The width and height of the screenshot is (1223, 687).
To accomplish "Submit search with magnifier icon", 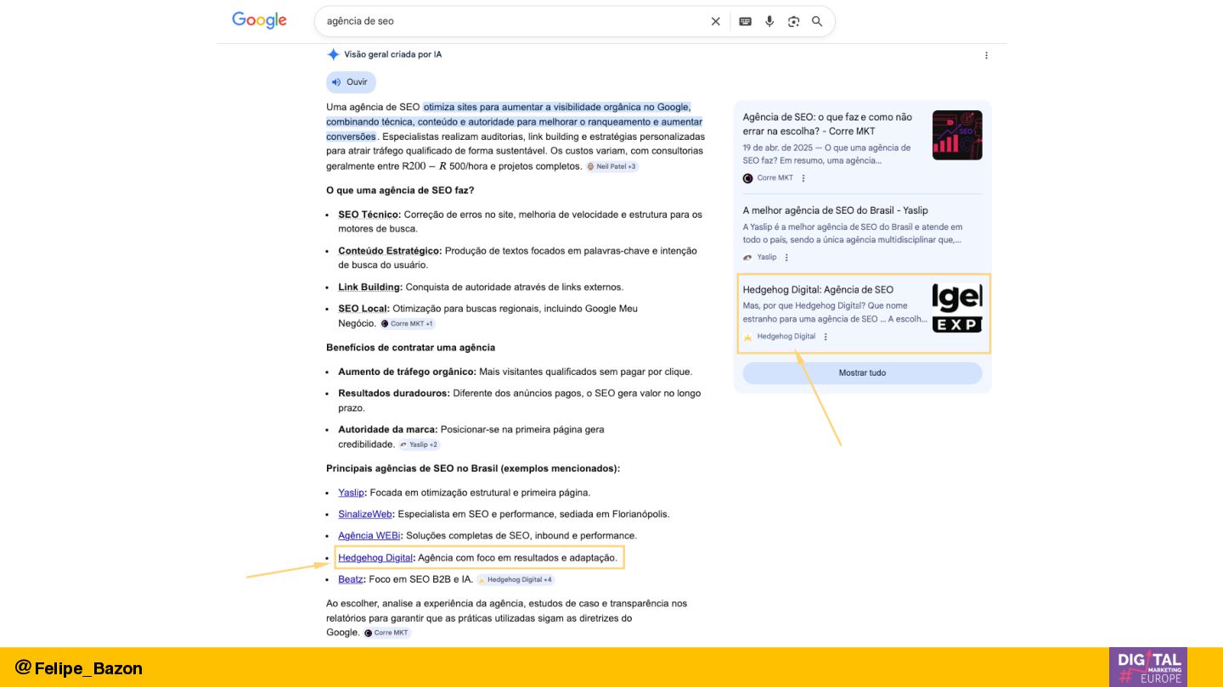I will 817,21.
